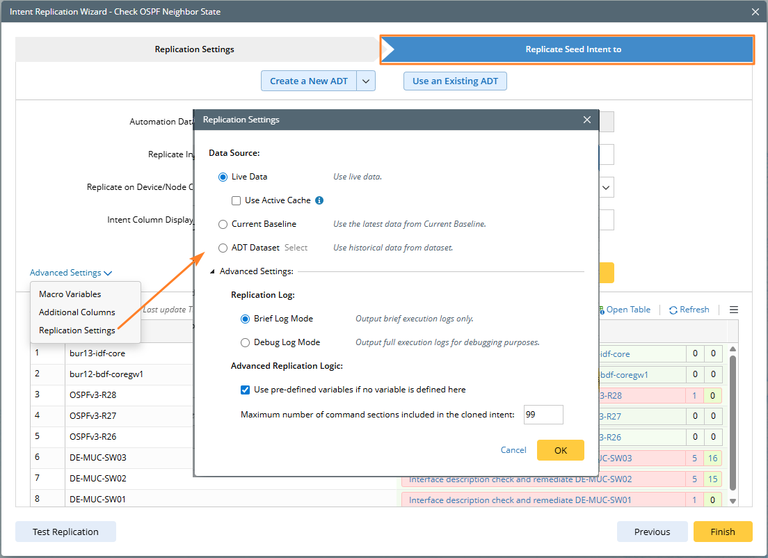Click the Use an Existing ADT button

pos(455,81)
